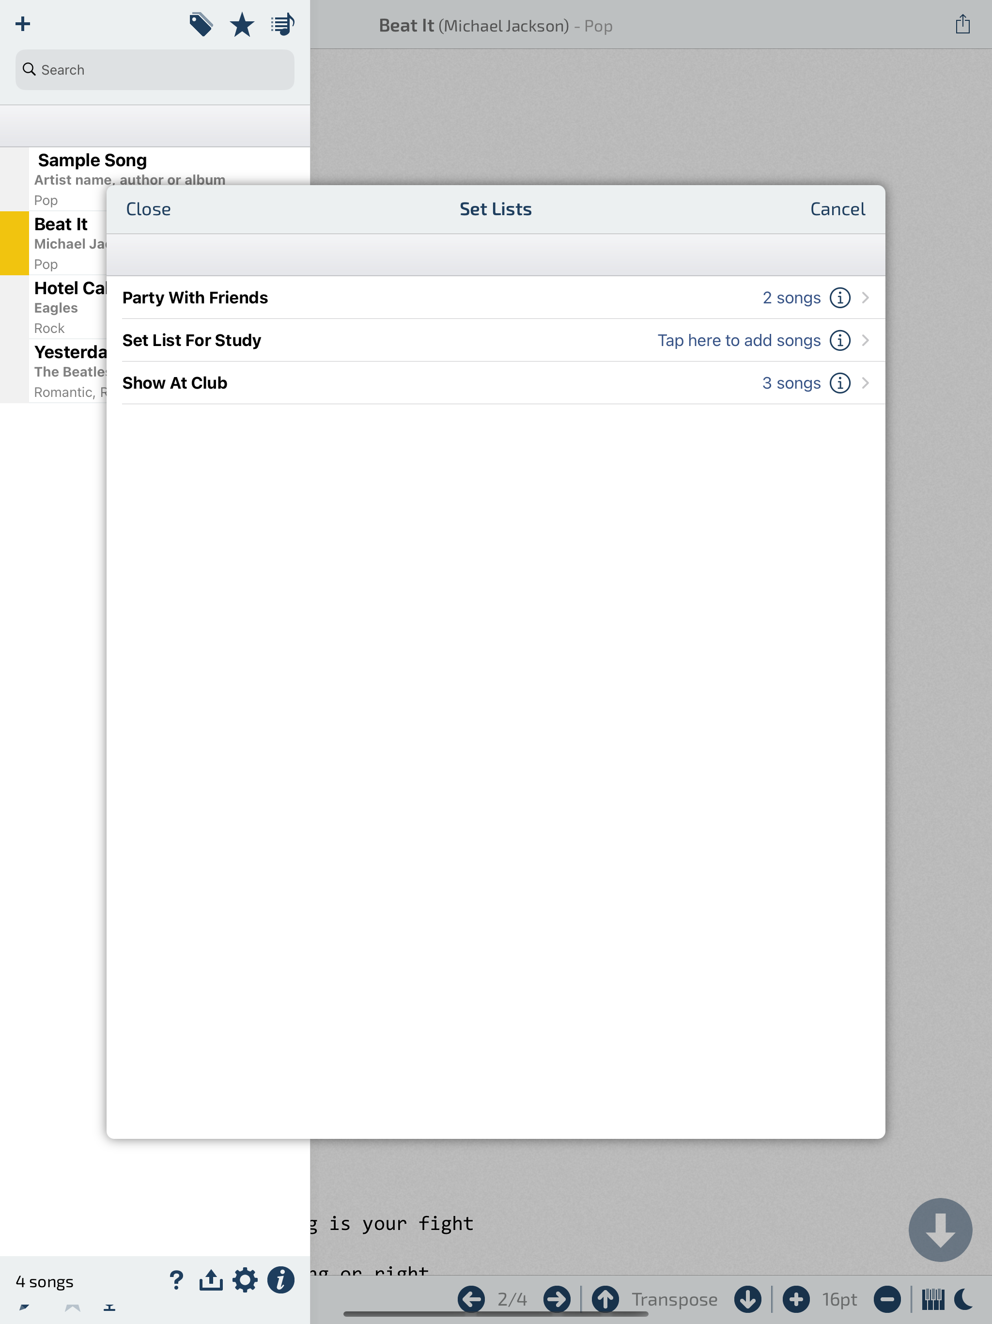Select Hotel California in song list
The height and width of the screenshot is (1324, 992).
(x=53, y=307)
